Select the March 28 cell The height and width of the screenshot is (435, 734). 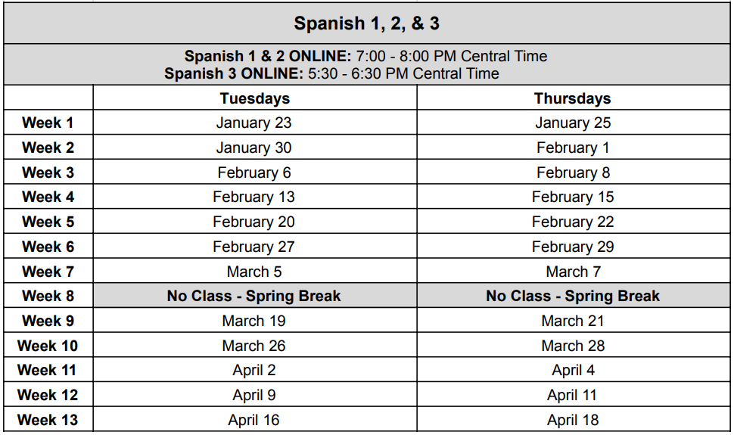573,346
